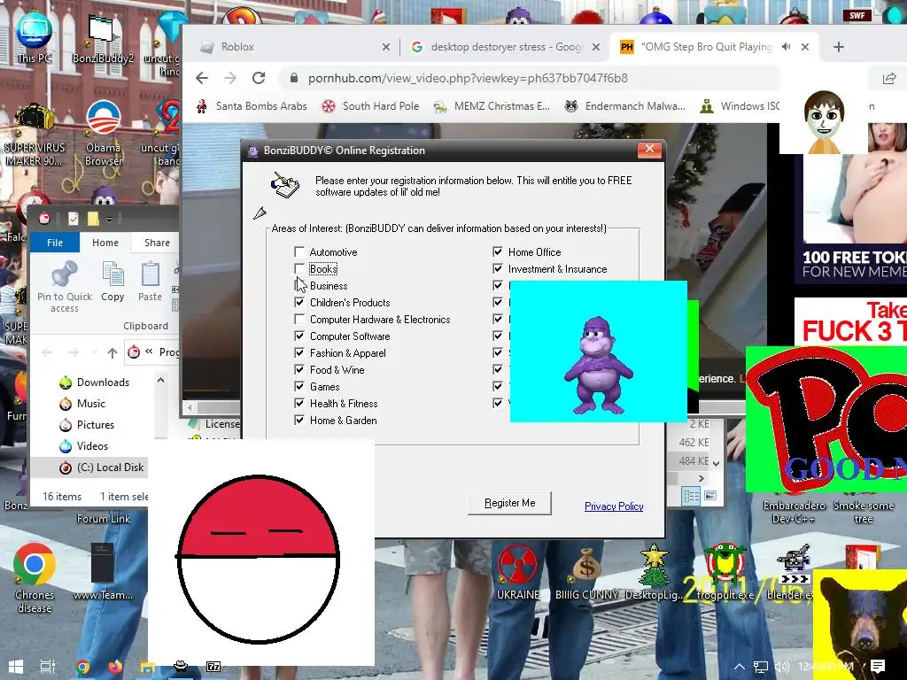The width and height of the screenshot is (907, 680).
Task: Uncheck the Fashion & Apparel checkbox
Action: tap(299, 352)
